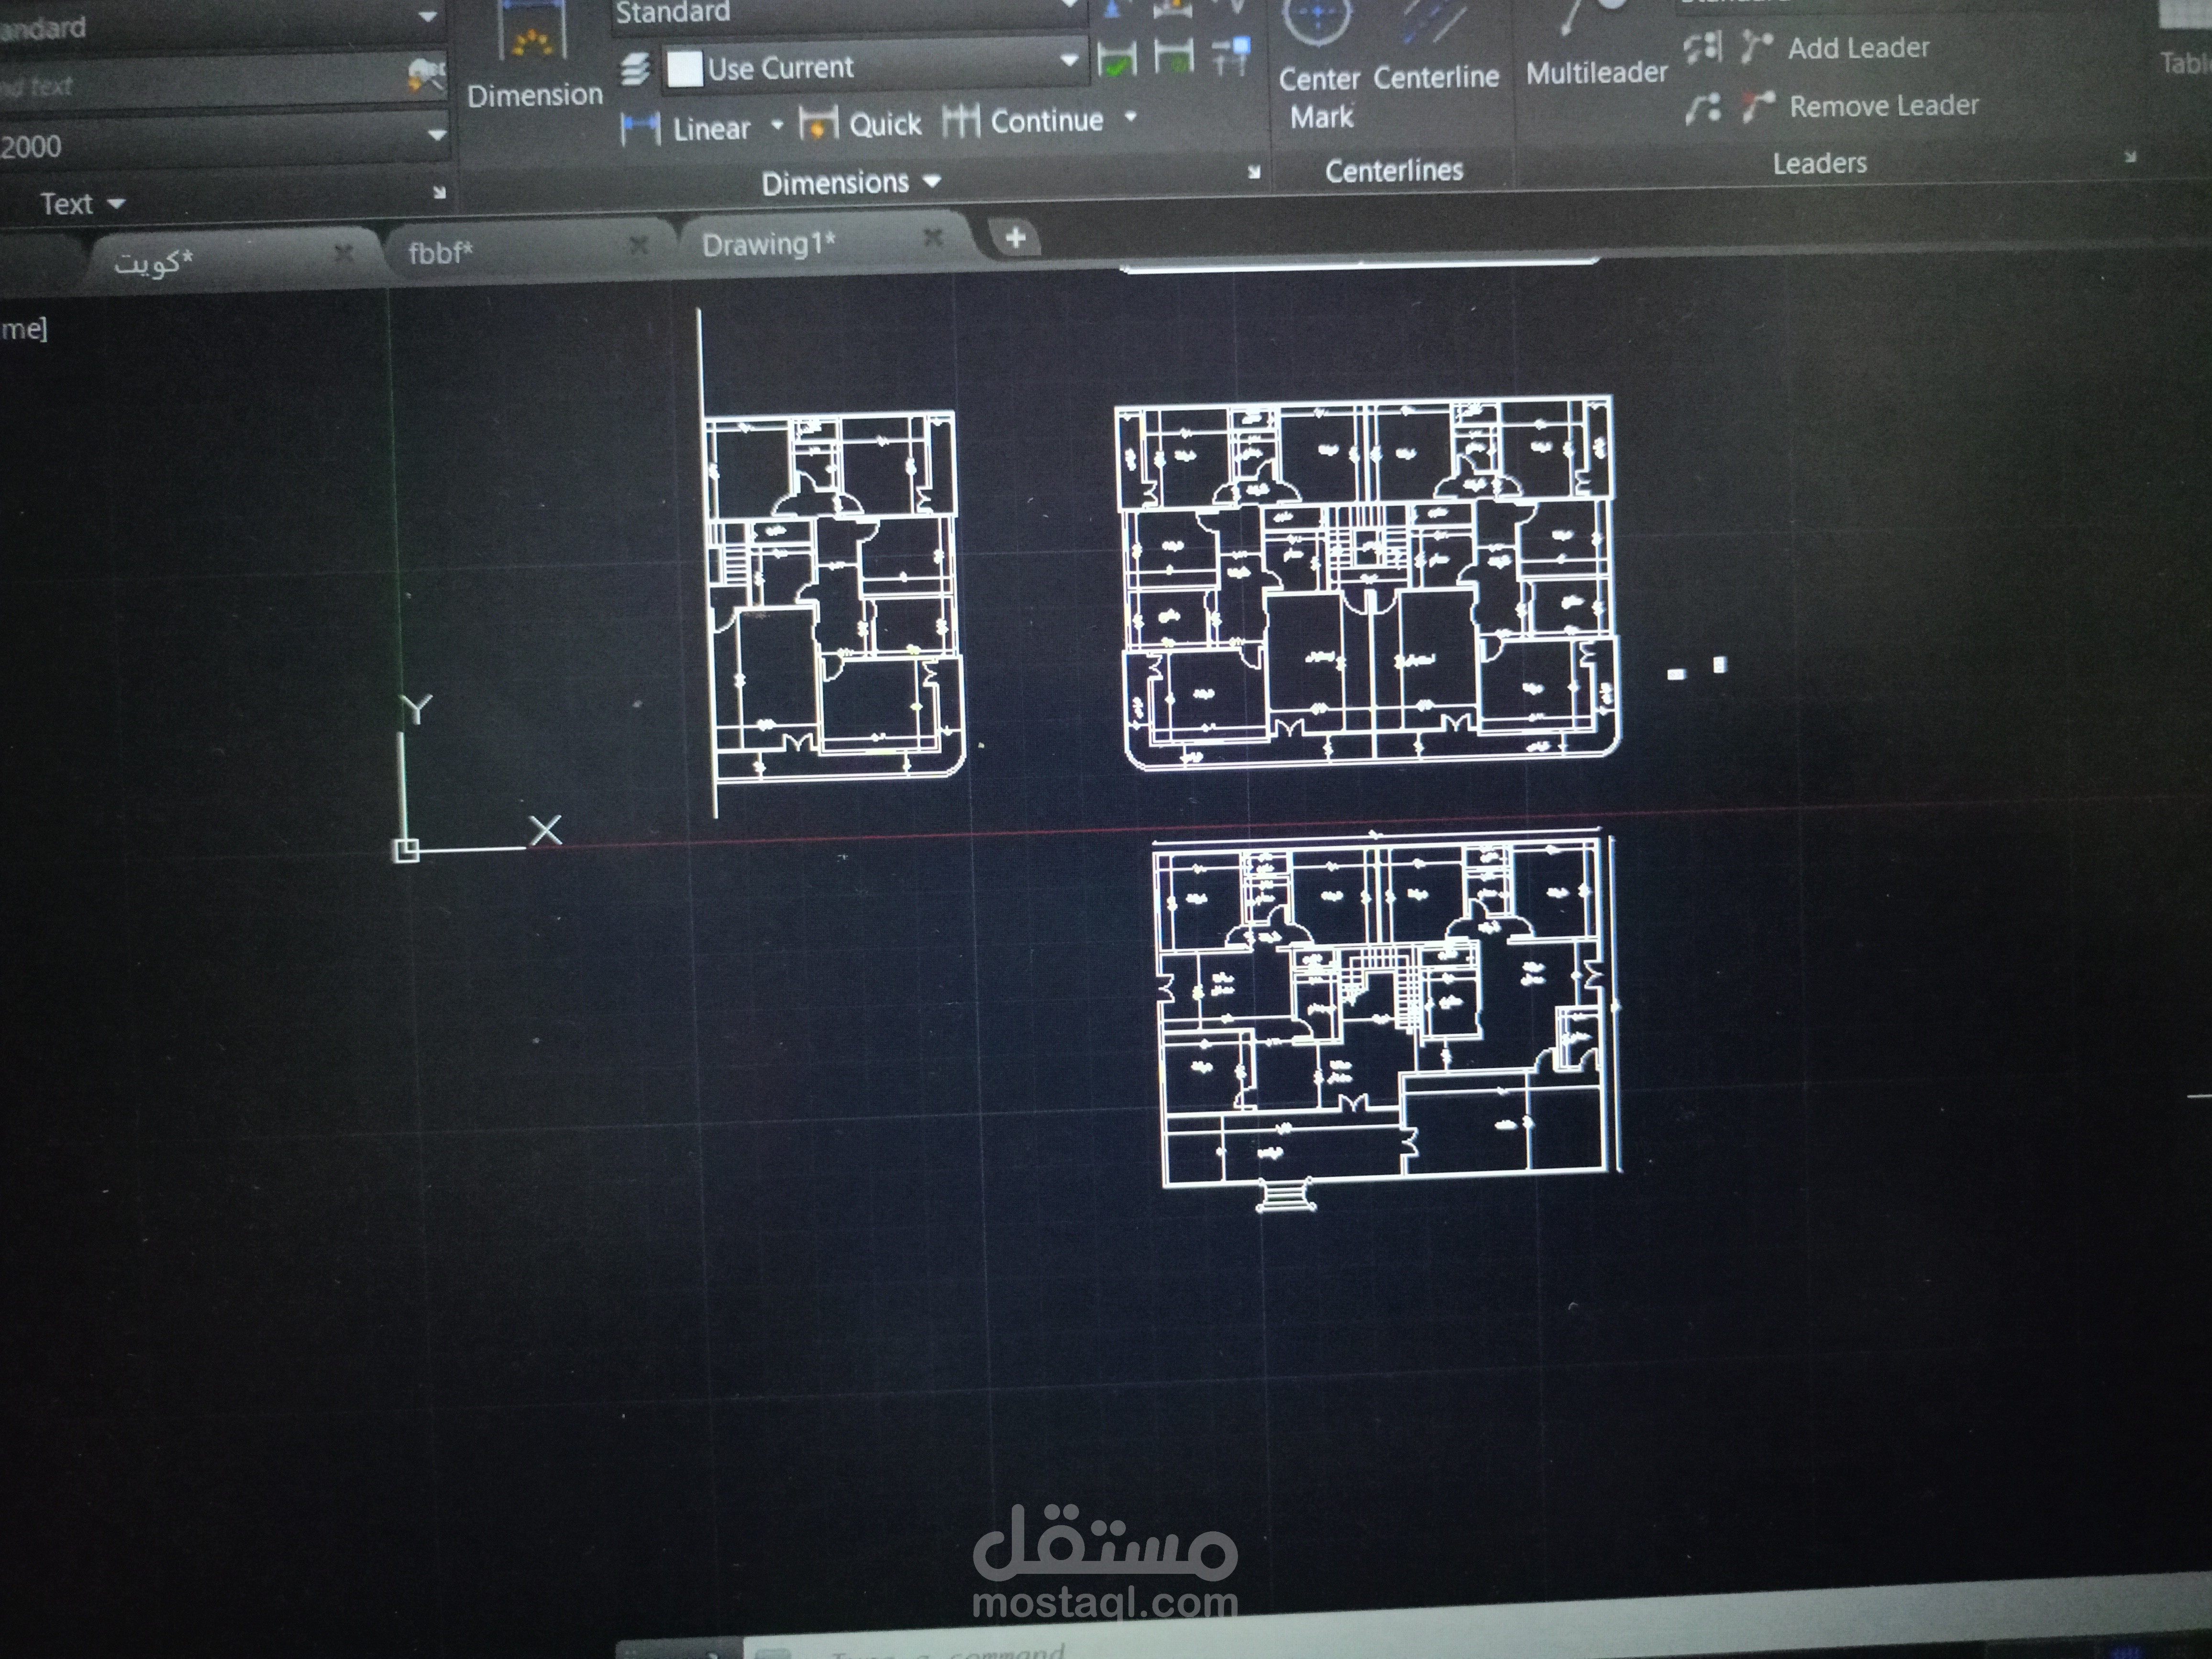Screen dimensions: 2212x1659
Task: Activate the Continue dimension tool
Action: [1024, 121]
